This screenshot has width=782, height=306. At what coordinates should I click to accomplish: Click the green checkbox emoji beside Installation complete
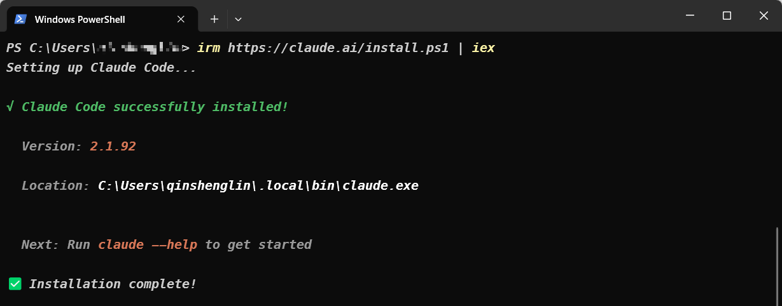point(15,284)
